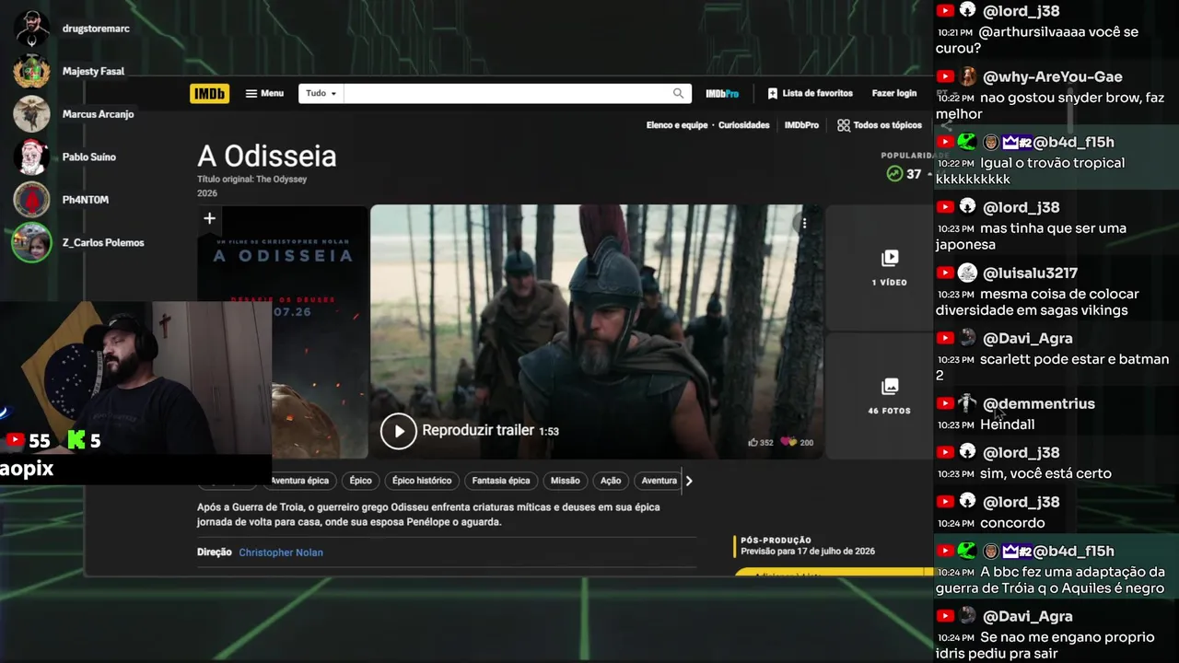This screenshot has width=1179, height=663.
Task: Play the trailer with the round play button
Action: 399,431
